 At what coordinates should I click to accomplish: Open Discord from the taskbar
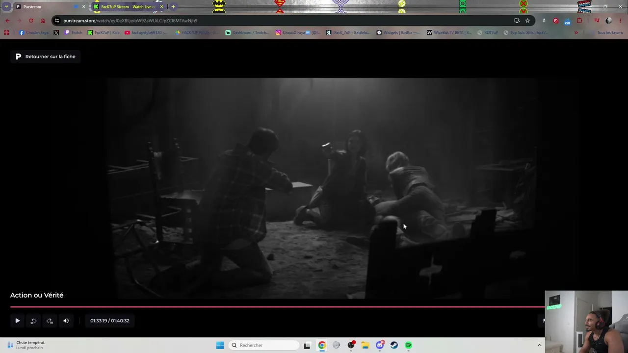tap(380, 345)
